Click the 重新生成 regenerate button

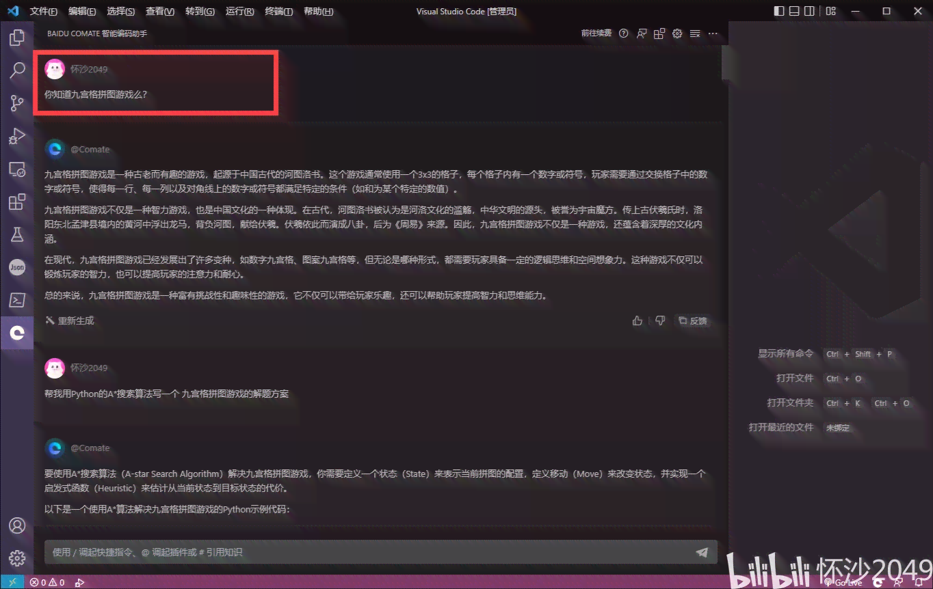coord(70,320)
